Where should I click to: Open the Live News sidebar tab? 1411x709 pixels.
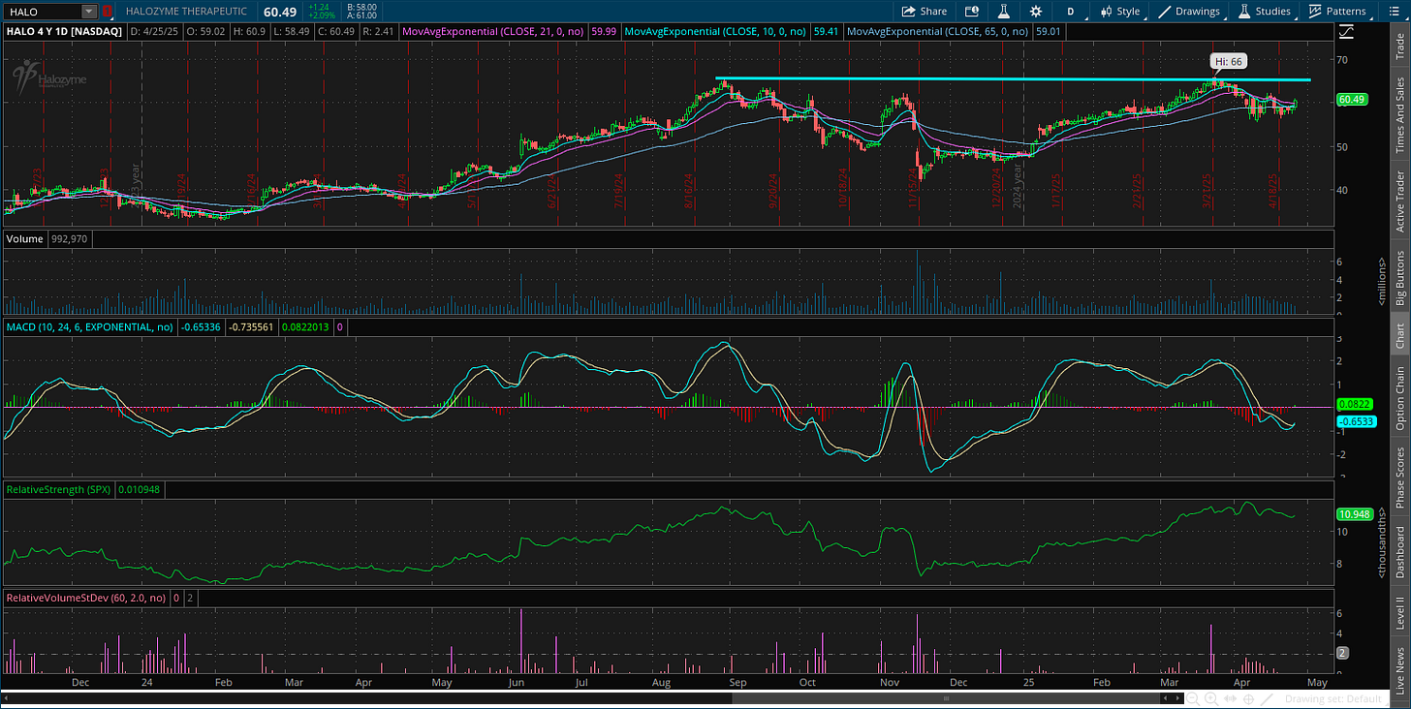tap(1399, 671)
